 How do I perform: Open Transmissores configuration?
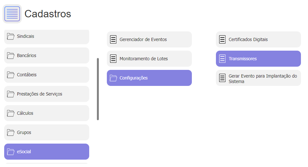258,59
